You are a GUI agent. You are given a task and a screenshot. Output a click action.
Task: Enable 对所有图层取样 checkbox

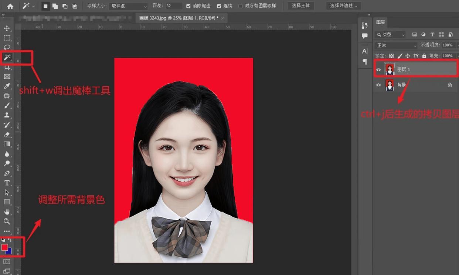tap(241, 6)
